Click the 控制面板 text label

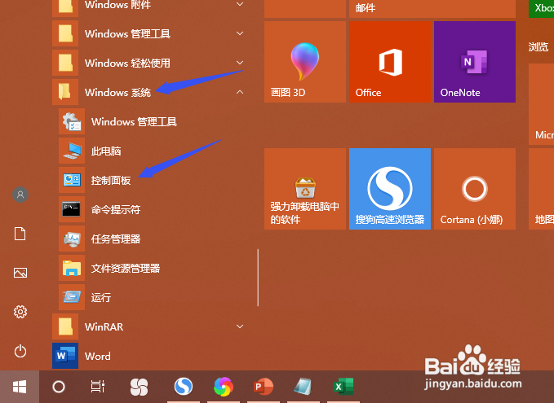pos(111,181)
